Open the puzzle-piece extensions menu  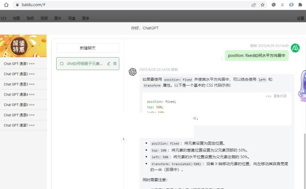pyautogui.click(x=300, y=5)
